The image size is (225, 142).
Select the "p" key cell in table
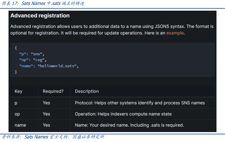pos(16,103)
